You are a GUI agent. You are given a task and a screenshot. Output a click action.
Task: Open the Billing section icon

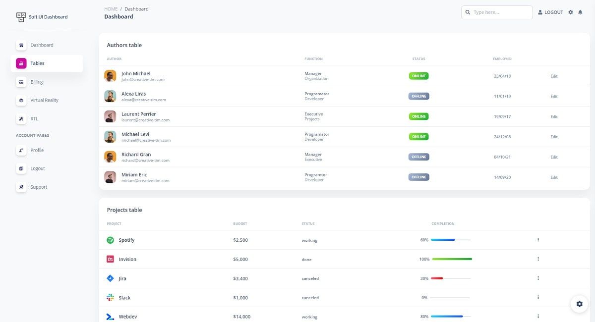click(21, 81)
